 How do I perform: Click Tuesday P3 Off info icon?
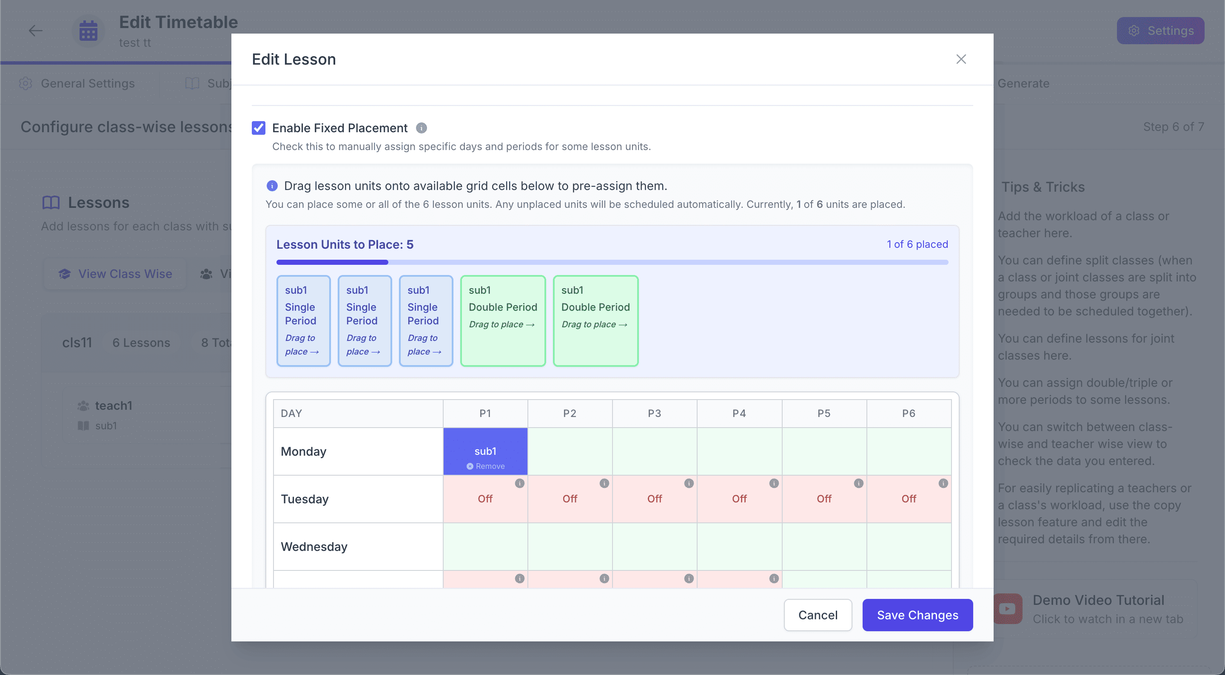[x=689, y=483]
